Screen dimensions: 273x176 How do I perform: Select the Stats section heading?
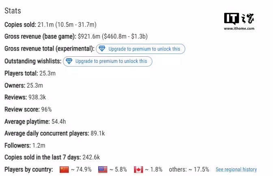(13, 11)
